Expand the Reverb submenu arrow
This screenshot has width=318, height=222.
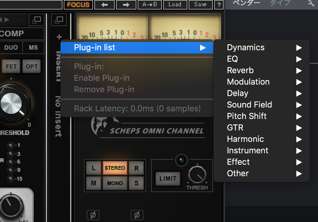[x=299, y=71]
